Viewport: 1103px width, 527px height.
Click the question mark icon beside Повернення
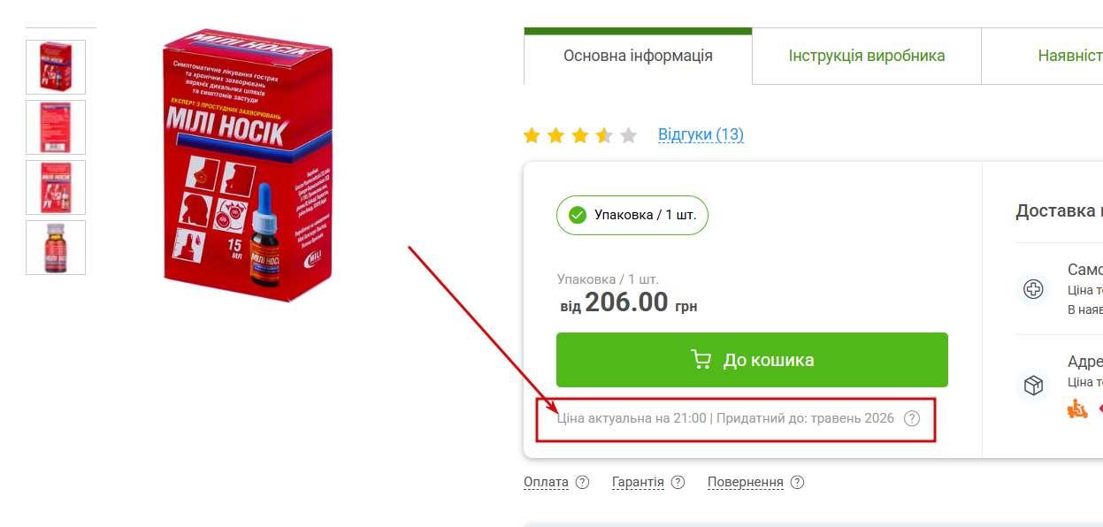point(797,482)
